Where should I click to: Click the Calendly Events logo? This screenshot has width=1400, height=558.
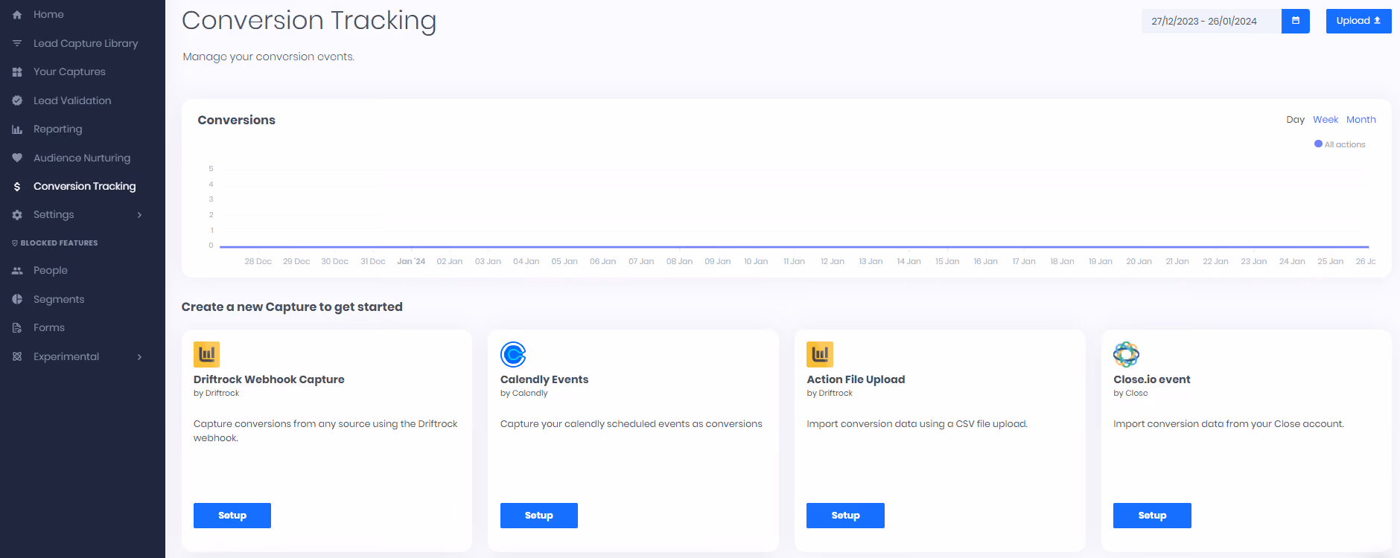click(513, 354)
